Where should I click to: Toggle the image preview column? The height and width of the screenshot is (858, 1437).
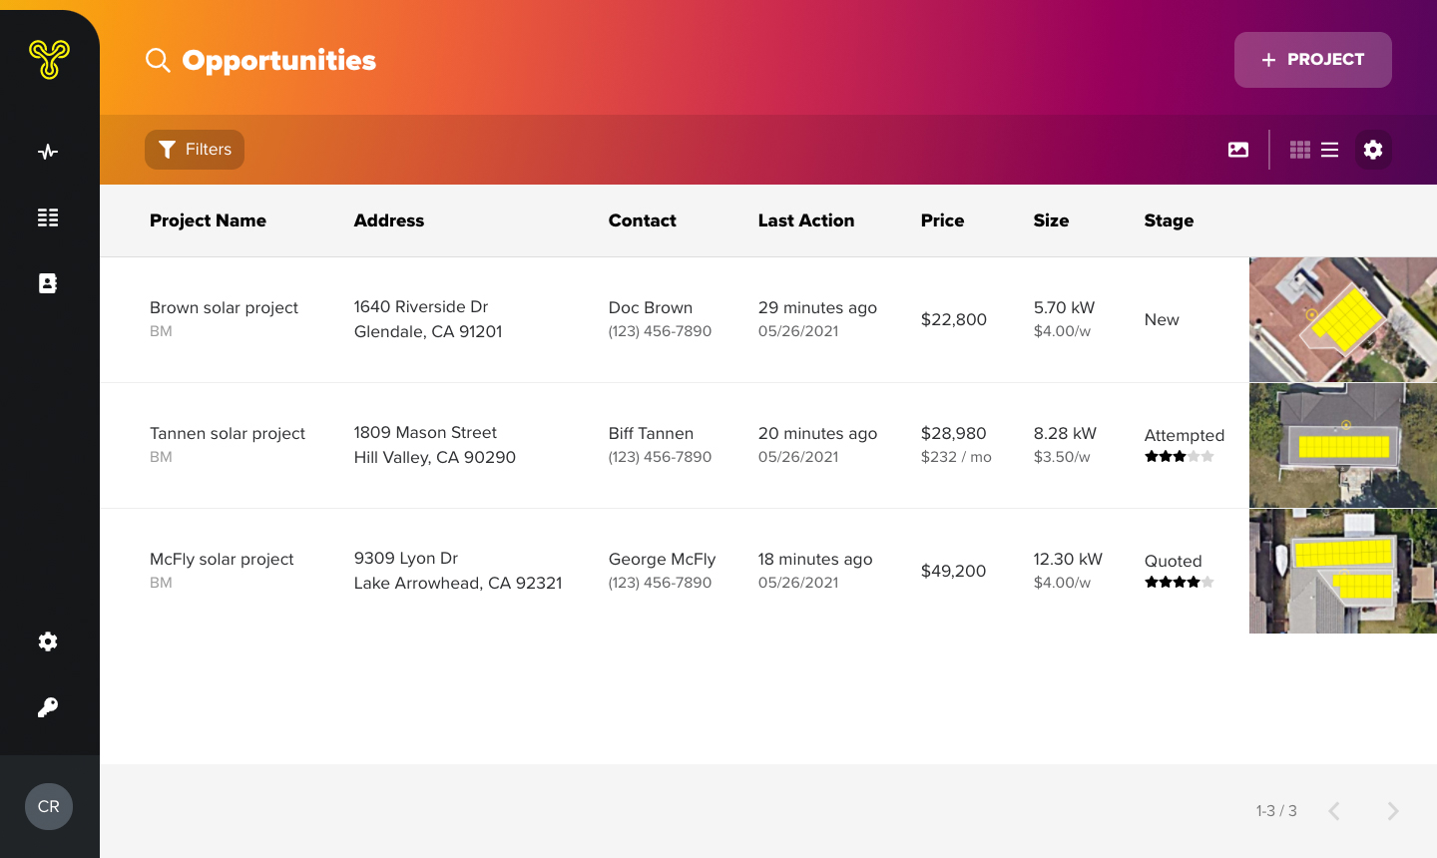1237,149
